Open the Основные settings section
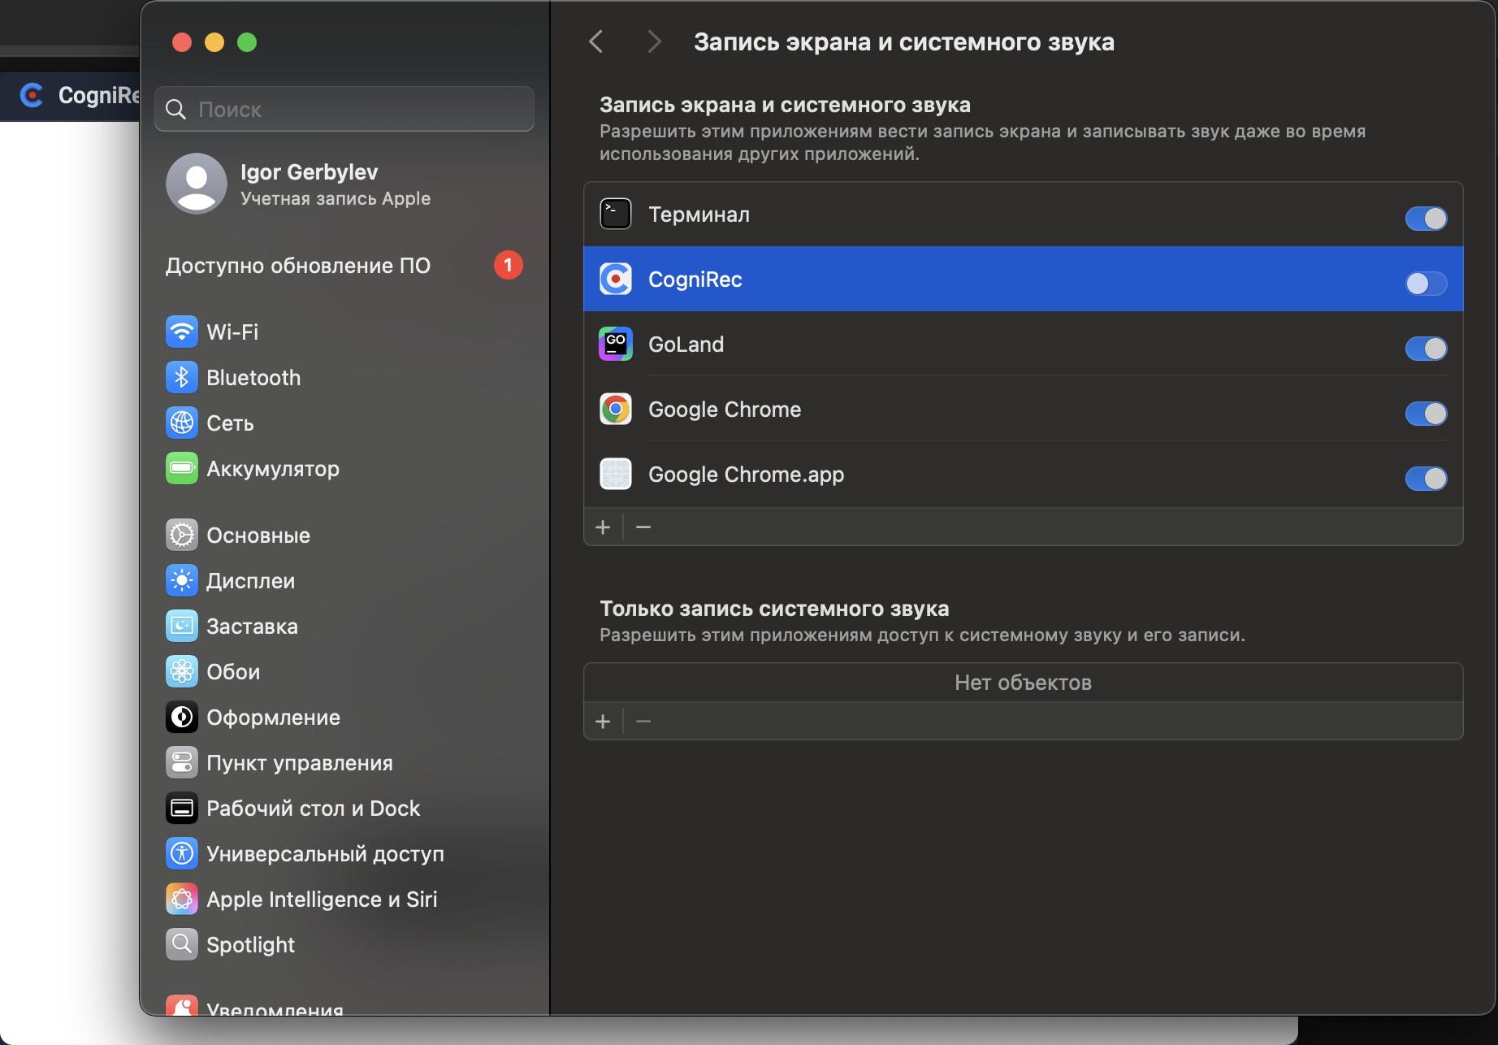Viewport: 1498px width, 1045px height. coord(258,535)
